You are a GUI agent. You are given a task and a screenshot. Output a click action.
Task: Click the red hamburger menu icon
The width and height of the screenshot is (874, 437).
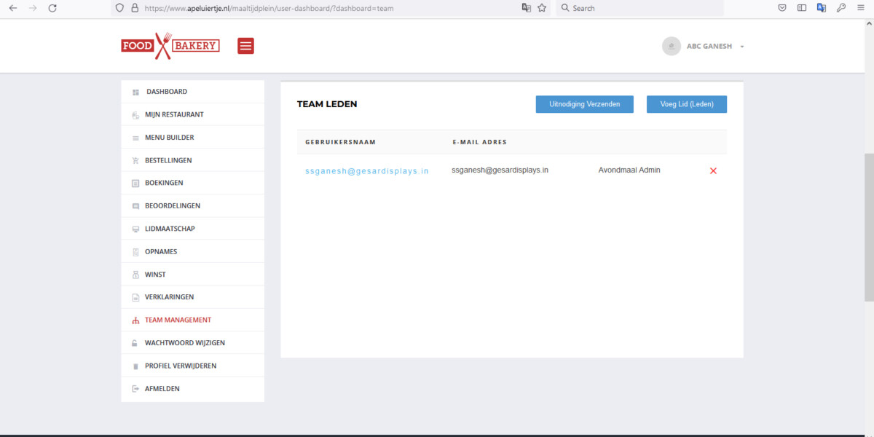[245, 46]
